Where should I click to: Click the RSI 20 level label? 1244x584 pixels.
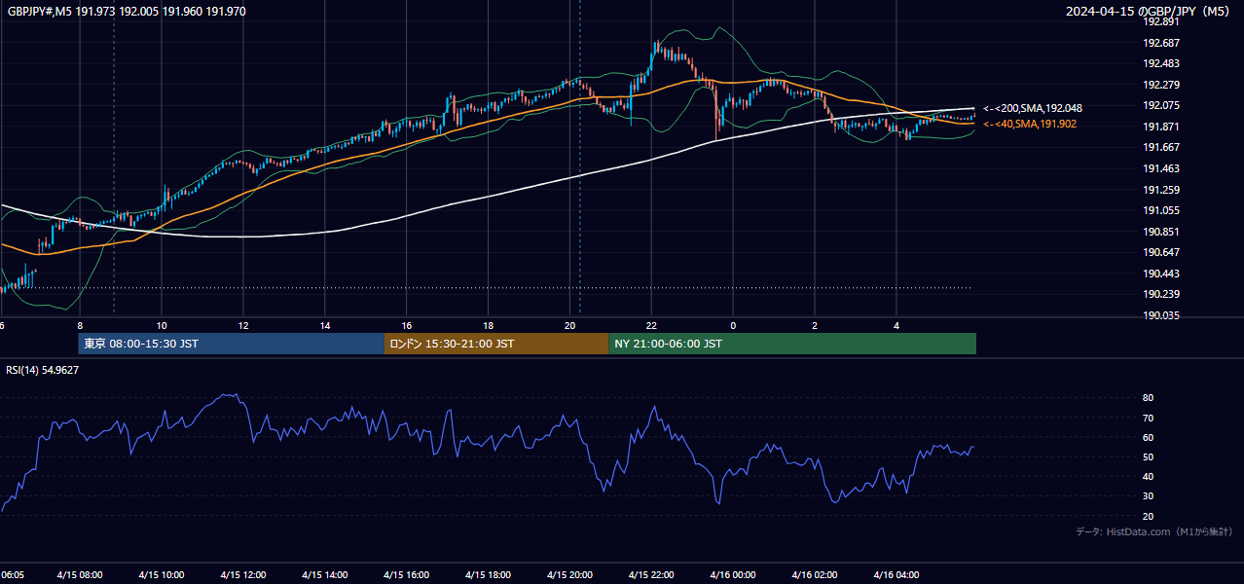coord(1149,516)
